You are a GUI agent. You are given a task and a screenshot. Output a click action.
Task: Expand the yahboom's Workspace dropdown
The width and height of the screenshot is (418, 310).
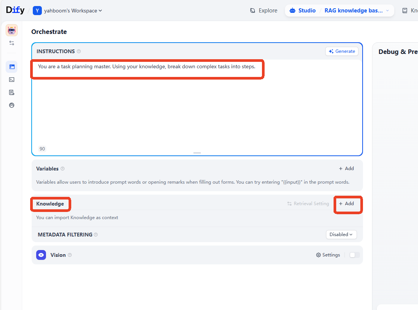click(x=73, y=11)
